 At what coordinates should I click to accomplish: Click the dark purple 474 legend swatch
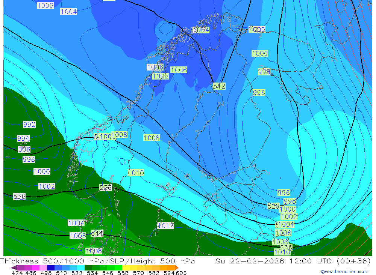(20, 267)
